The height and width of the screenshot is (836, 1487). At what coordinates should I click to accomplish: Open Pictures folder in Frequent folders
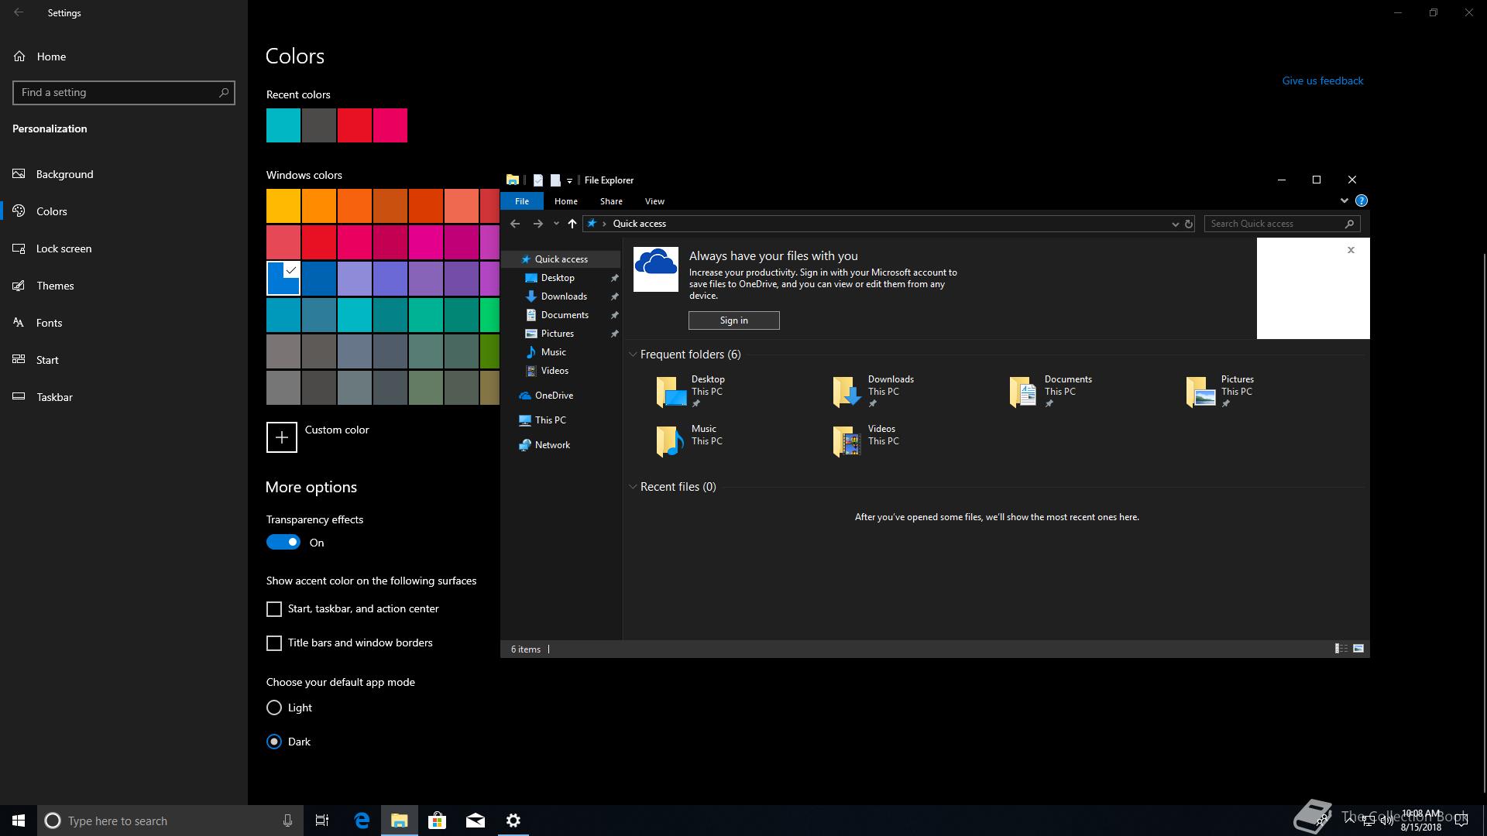point(1220,392)
